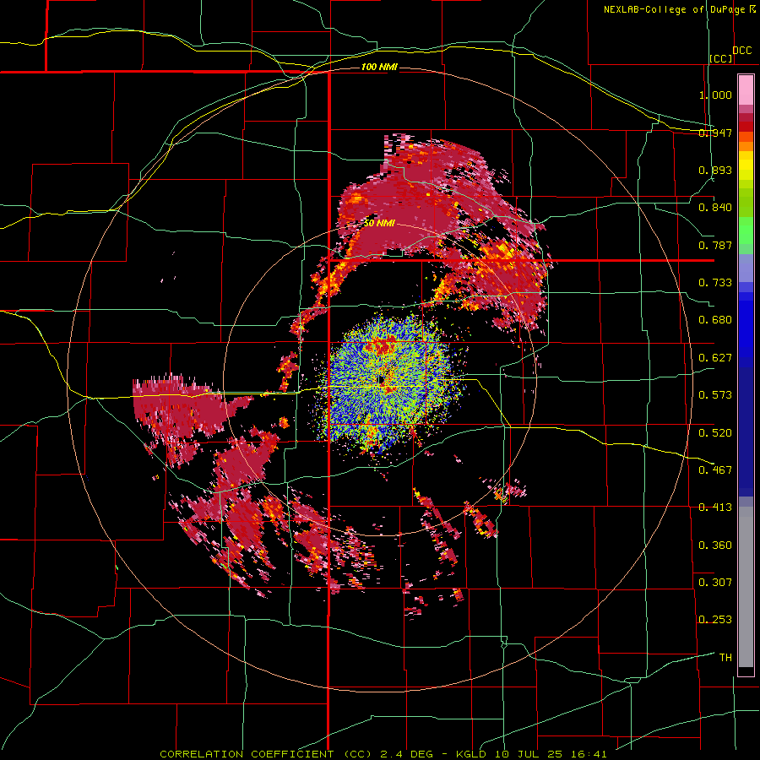760x760 pixels.
Task: Select the 0.840 scale value
Action: (715, 208)
